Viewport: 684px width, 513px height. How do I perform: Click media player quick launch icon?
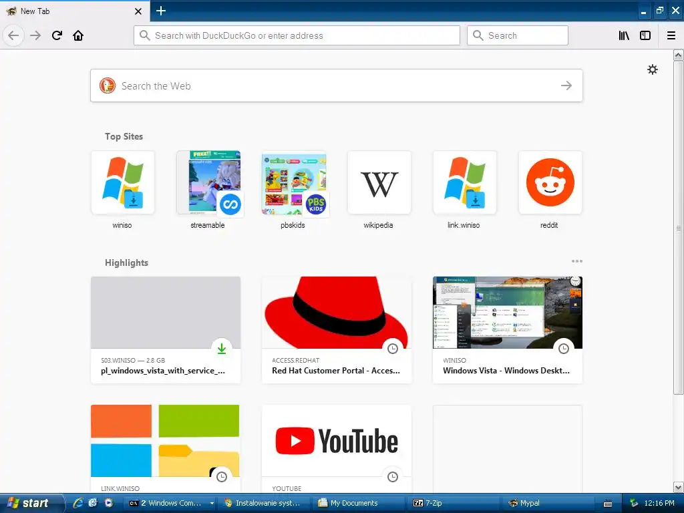(108, 503)
